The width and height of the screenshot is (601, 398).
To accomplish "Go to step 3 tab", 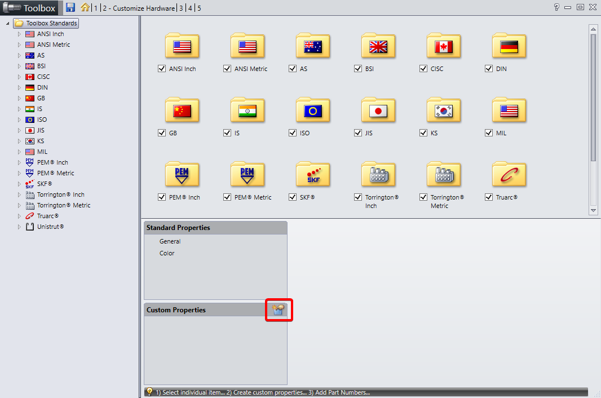I will (182, 8).
